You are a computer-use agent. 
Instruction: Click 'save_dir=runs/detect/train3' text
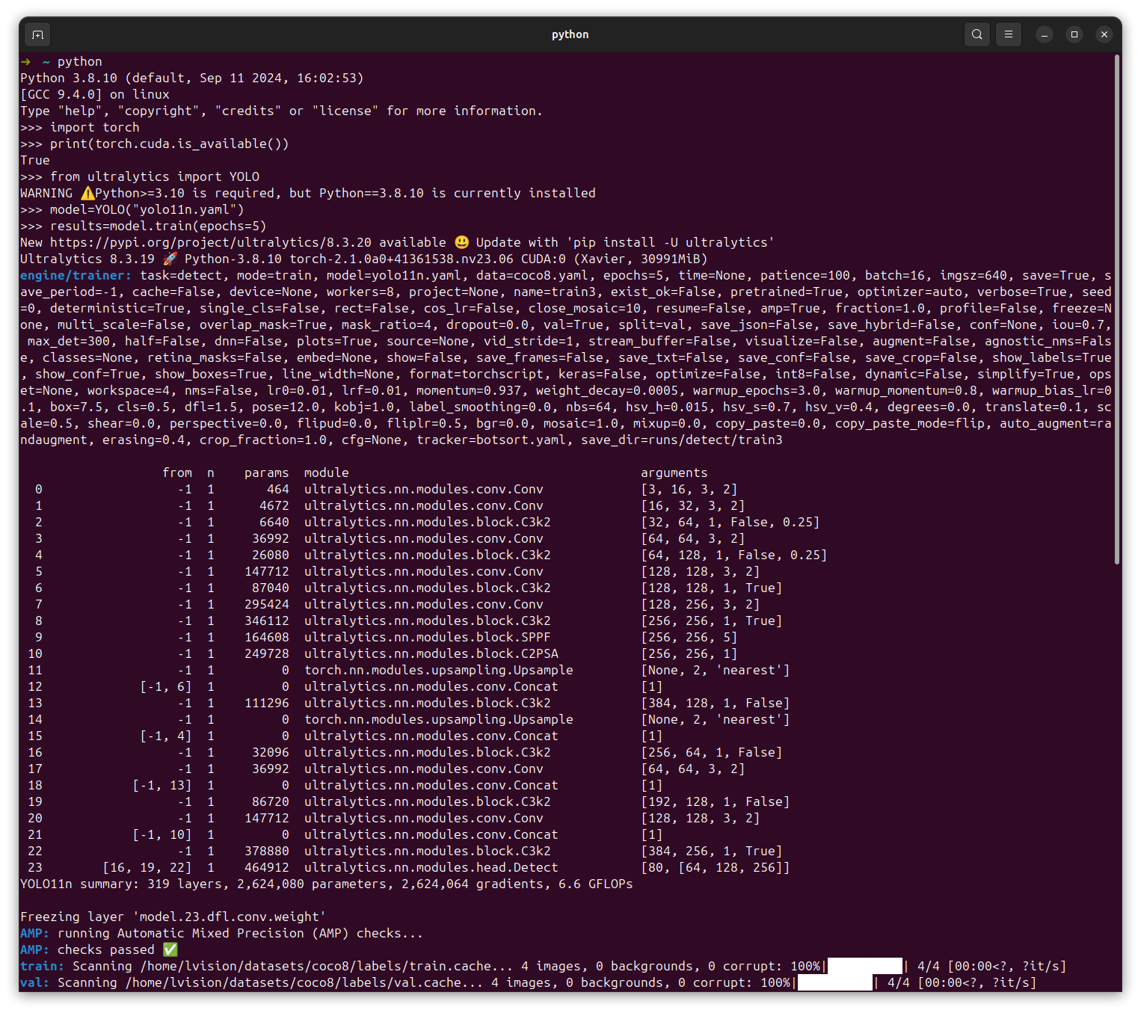682,440
